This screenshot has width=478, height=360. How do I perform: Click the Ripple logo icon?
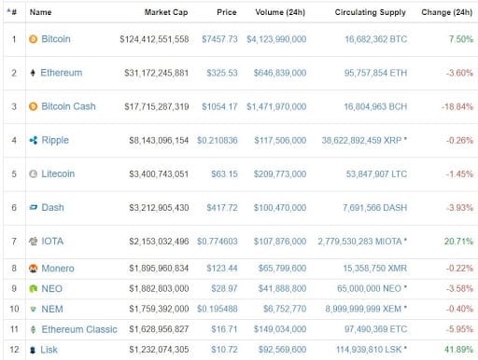coord(34,140)
